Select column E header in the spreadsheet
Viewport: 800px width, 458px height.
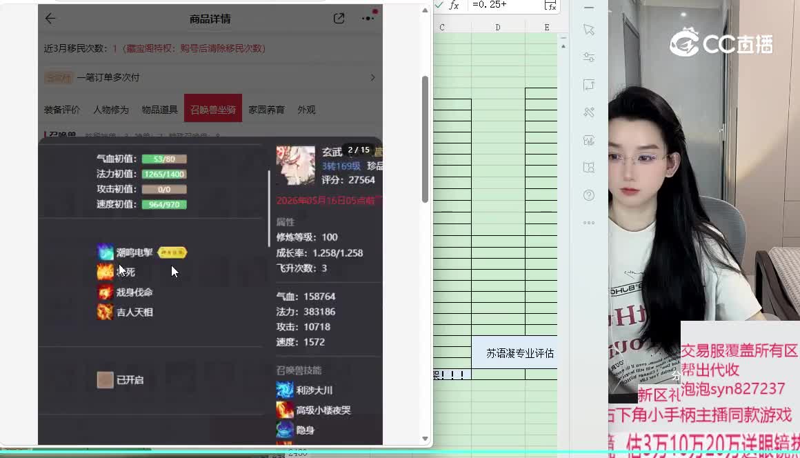547,28
